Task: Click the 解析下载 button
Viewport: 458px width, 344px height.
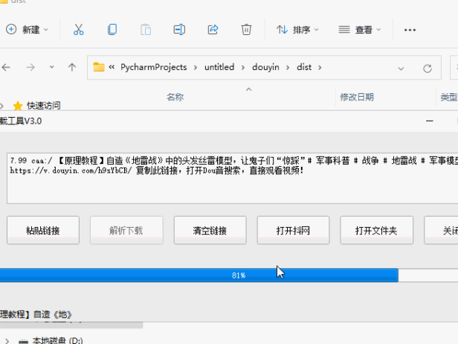Action: [x=126, y=231]
